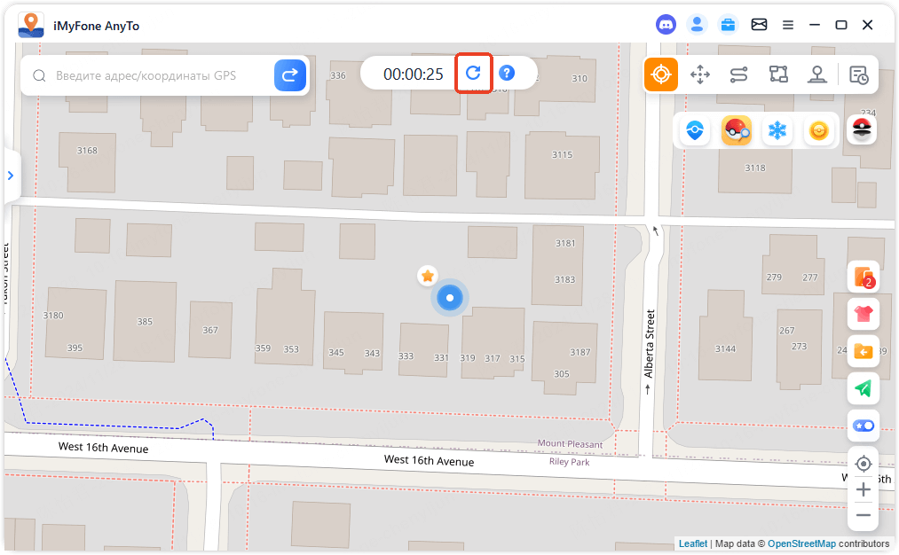Click building number 3144 on the map
Viewport: 899px width, 555px height.
[725, 348]
